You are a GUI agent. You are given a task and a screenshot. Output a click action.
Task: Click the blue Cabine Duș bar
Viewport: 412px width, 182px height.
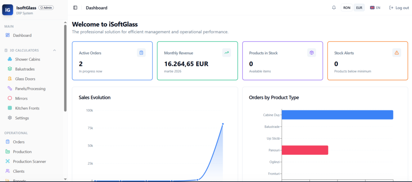[337, 115]
